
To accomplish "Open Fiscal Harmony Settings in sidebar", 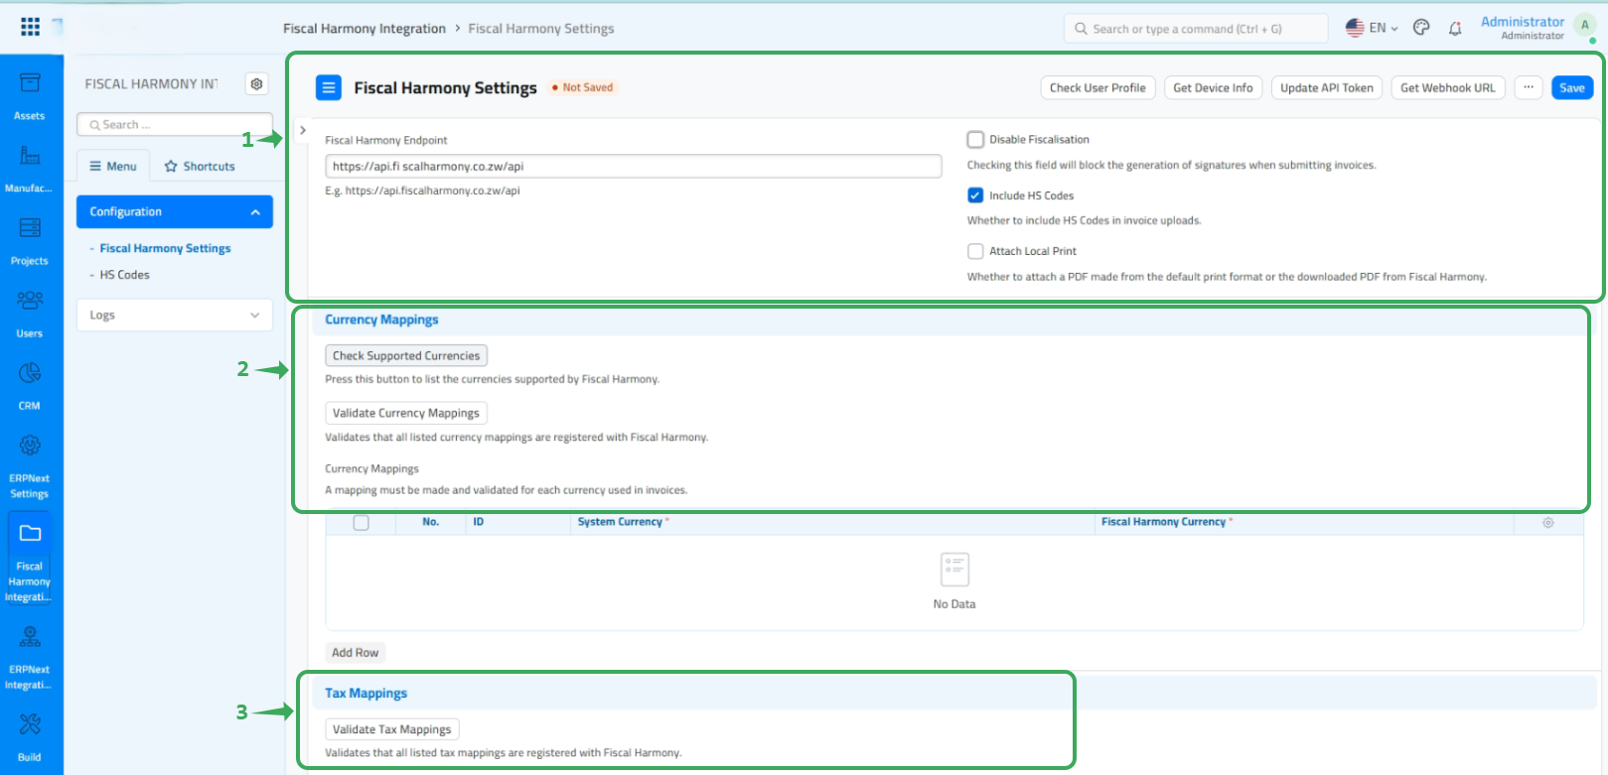I will pos(165,248).
